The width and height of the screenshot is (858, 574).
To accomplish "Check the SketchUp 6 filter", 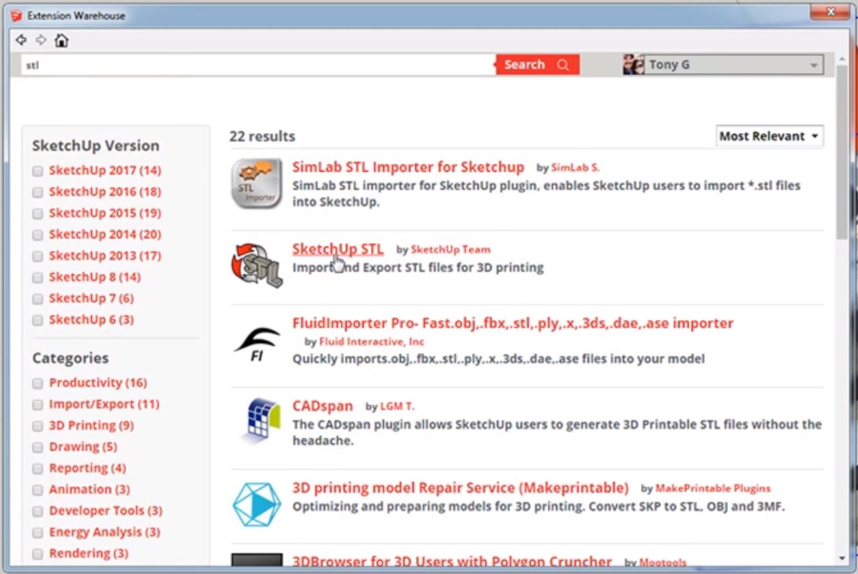I will pos(37,320).
